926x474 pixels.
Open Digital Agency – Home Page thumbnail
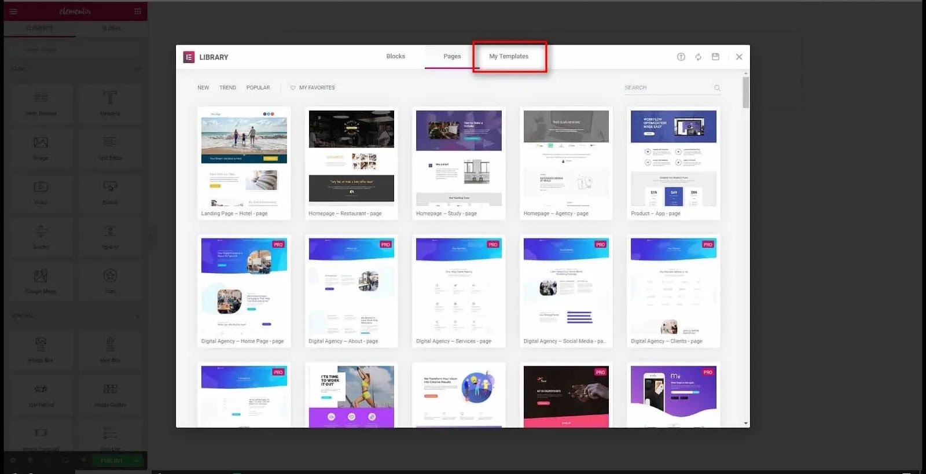[x=244, y=286]
